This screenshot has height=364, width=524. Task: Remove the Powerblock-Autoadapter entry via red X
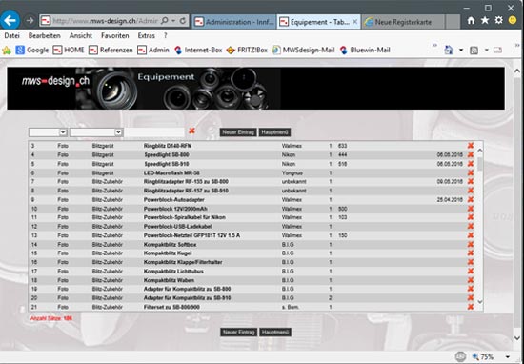coord(471,199)
